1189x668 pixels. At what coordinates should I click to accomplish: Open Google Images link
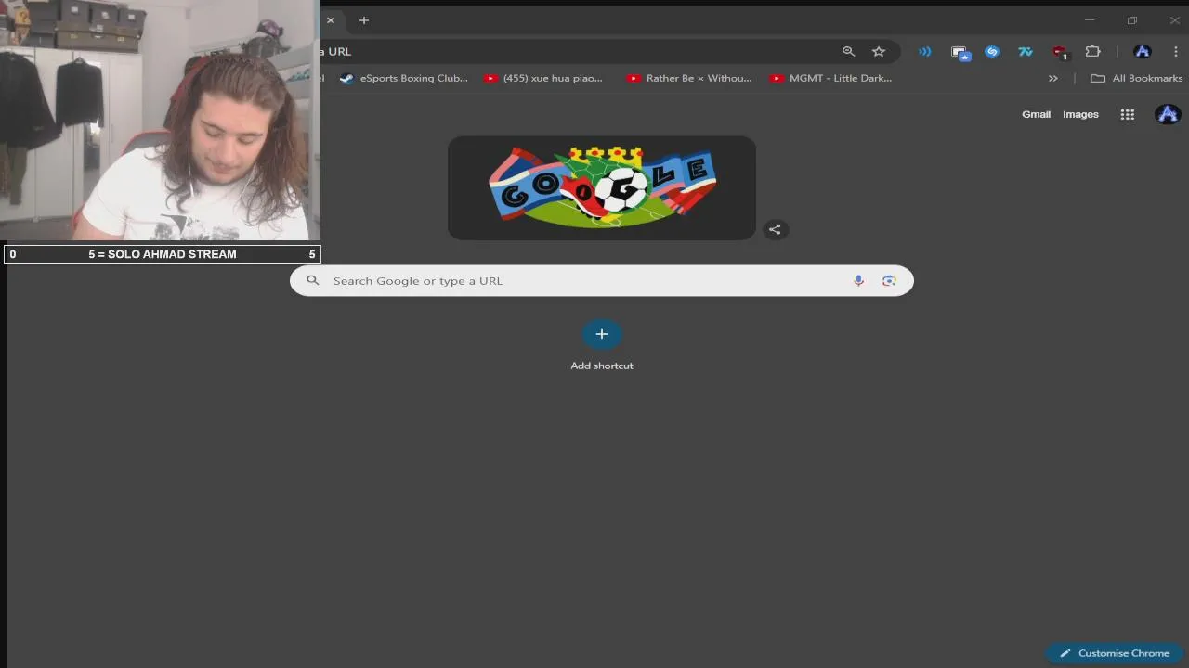point(1080,115)
